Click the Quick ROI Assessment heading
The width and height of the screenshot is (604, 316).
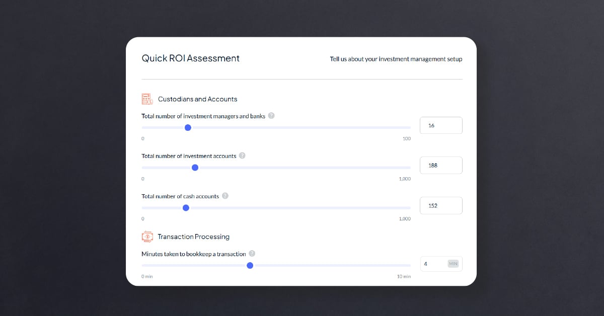pyautogui.click(x=190, y=58)
